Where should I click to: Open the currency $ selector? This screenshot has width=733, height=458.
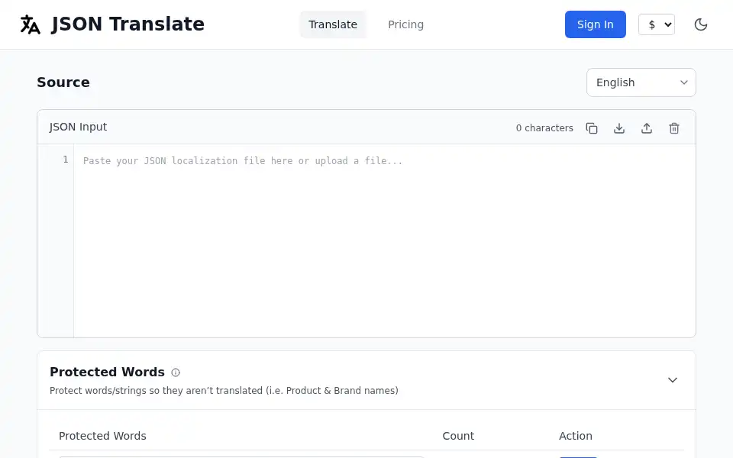(x=657, y=24)
